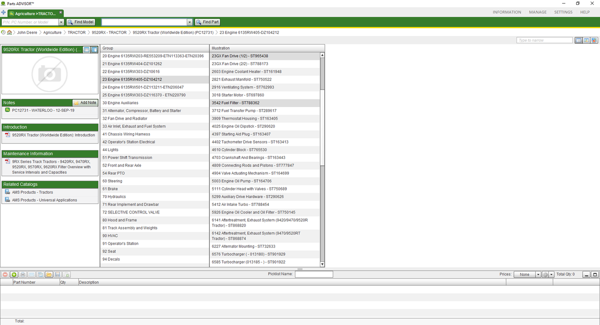
Task: Open the Prices None dropdown
Action: pyautogui.click(x=527, y=274)
